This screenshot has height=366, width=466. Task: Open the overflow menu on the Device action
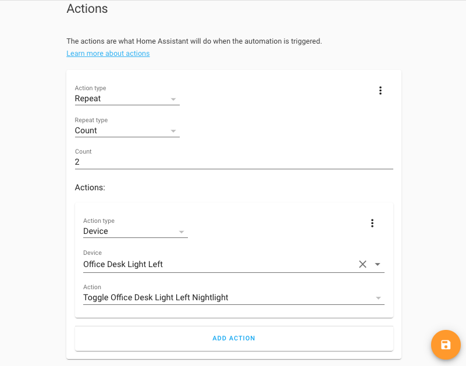click(x=372, y=223)
